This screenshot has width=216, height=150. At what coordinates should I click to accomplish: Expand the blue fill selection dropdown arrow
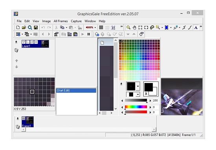pyautogui.click(x=171, y=27)
